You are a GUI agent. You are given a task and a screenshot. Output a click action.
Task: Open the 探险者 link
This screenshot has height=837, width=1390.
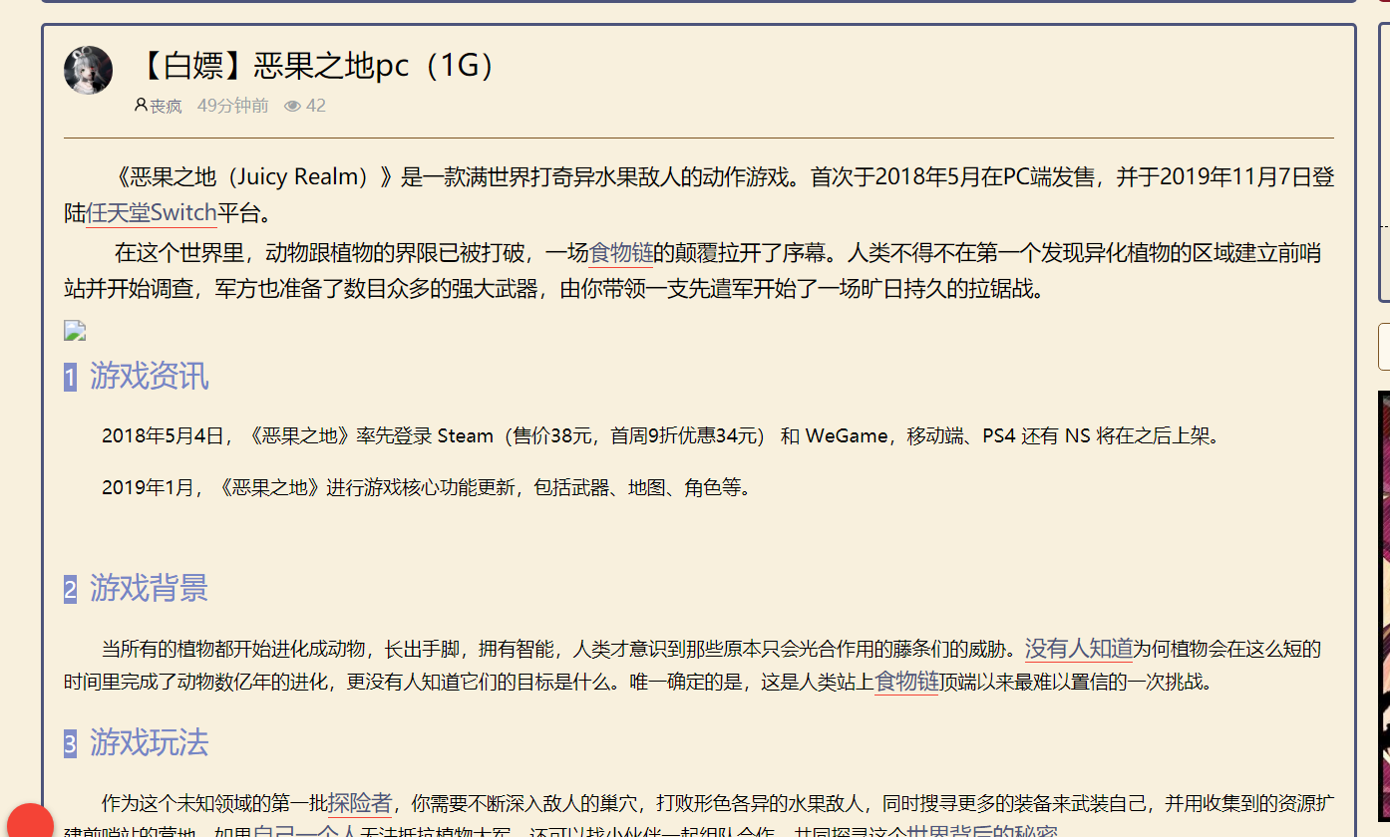[359, 803]
